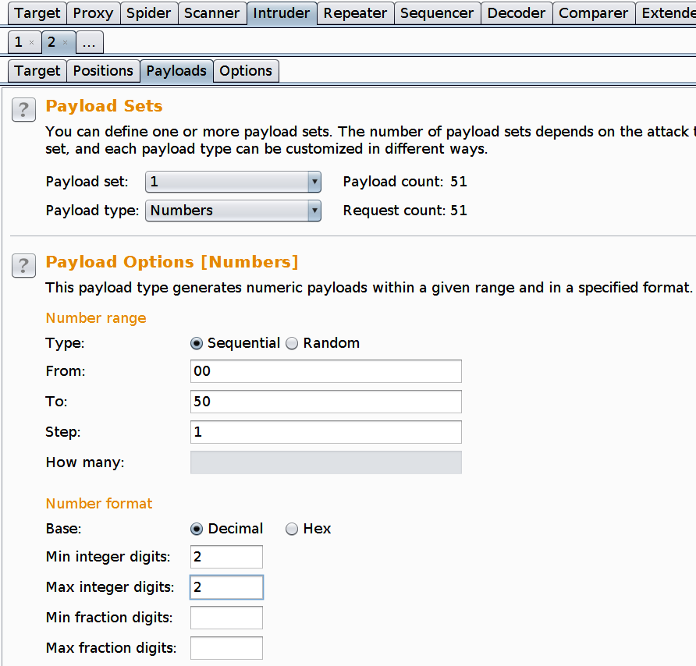The width and height of the screenshot is (696, 666).
Task: Open the Payload type dropdown
Action: [233, 211]
